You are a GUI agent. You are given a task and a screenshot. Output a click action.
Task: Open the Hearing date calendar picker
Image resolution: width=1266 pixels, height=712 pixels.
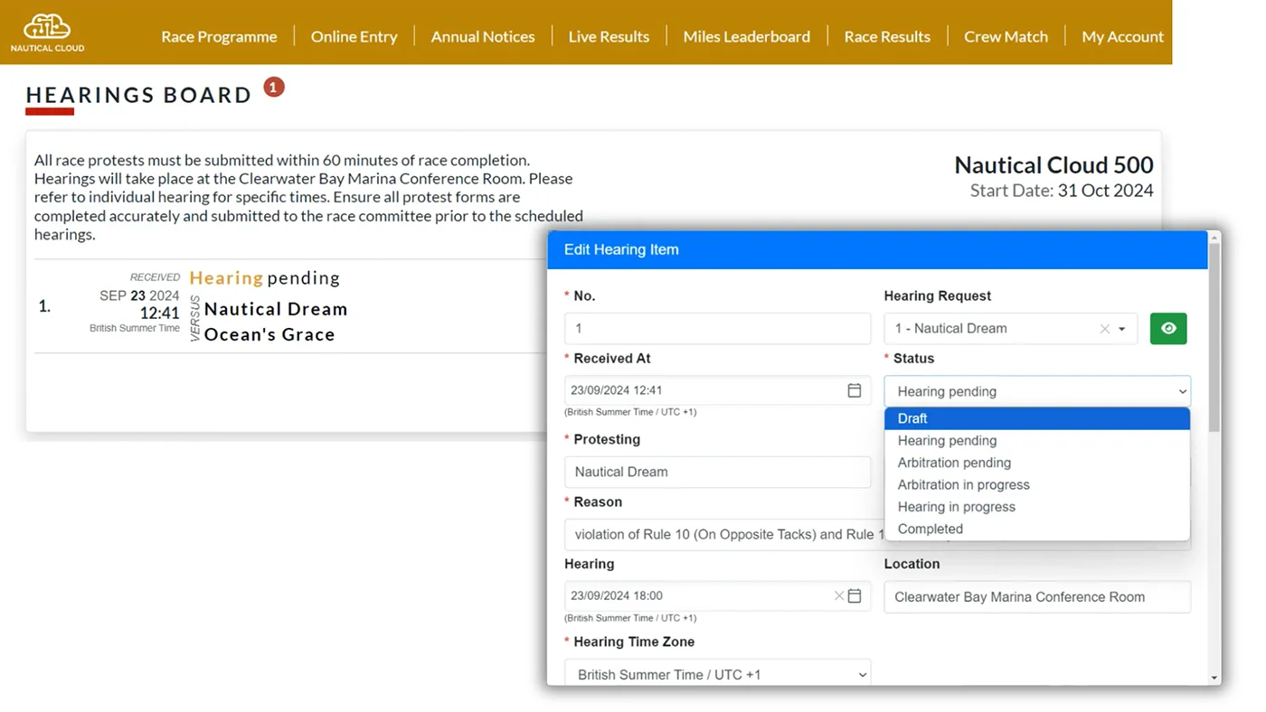click(x=855, y=596)
